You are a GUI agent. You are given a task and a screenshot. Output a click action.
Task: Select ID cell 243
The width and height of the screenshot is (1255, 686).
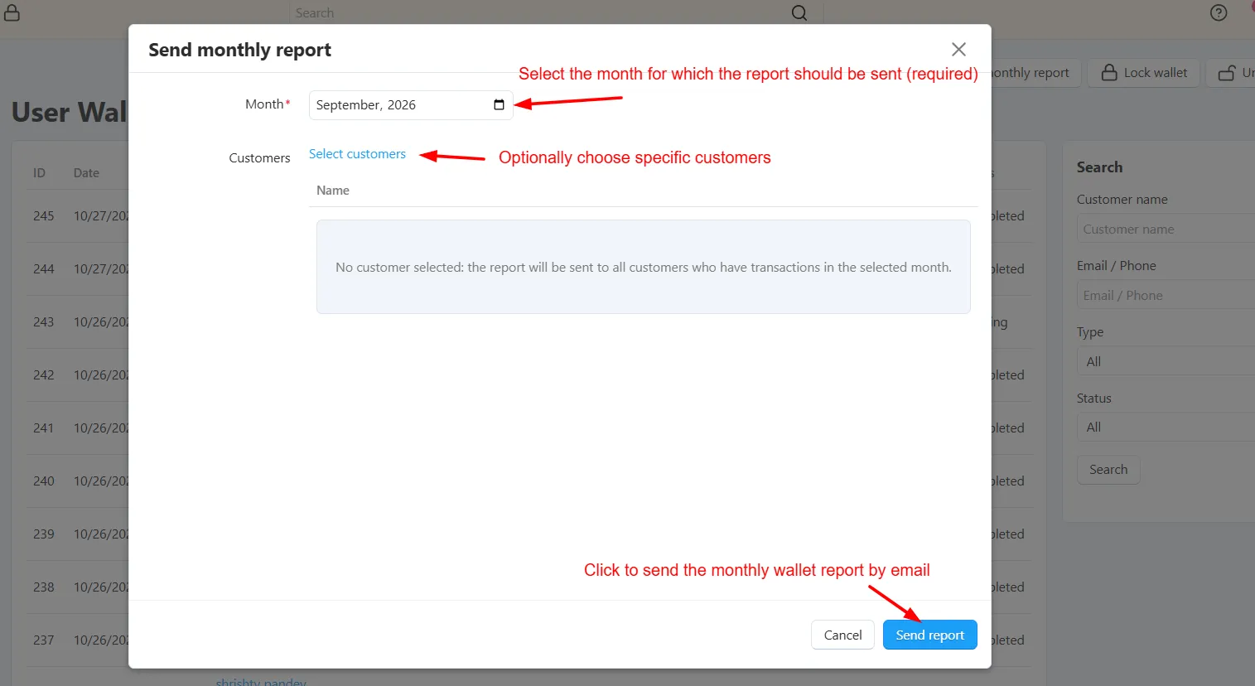(x=44, y=322)
